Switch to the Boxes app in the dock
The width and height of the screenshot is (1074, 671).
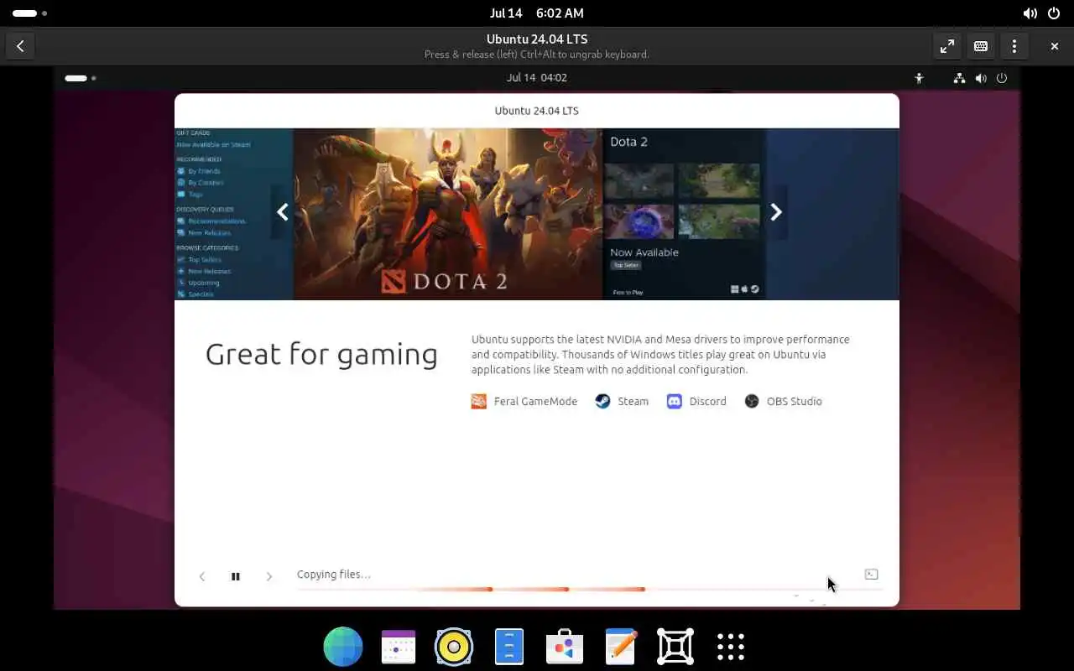point(675,647)
